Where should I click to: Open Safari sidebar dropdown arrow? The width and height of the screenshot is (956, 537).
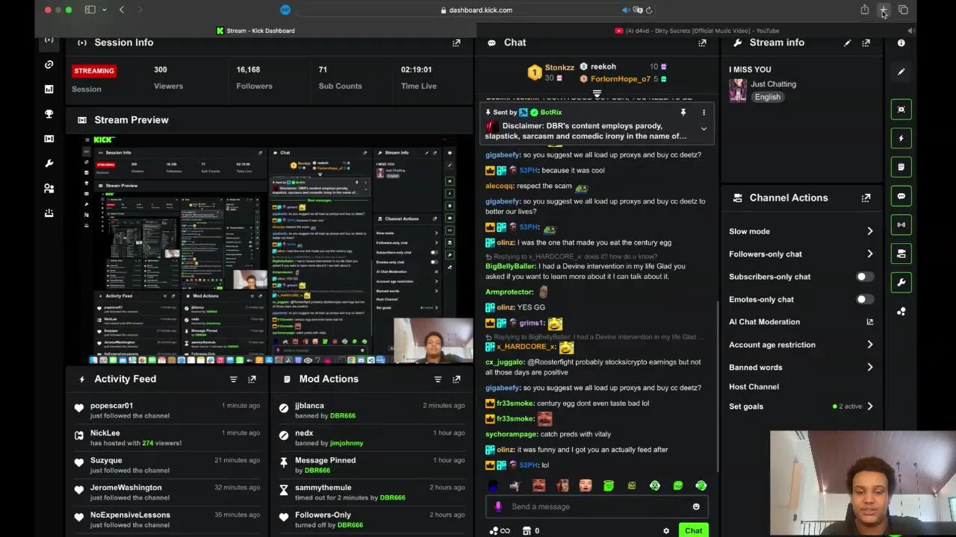tap(104, 10)
